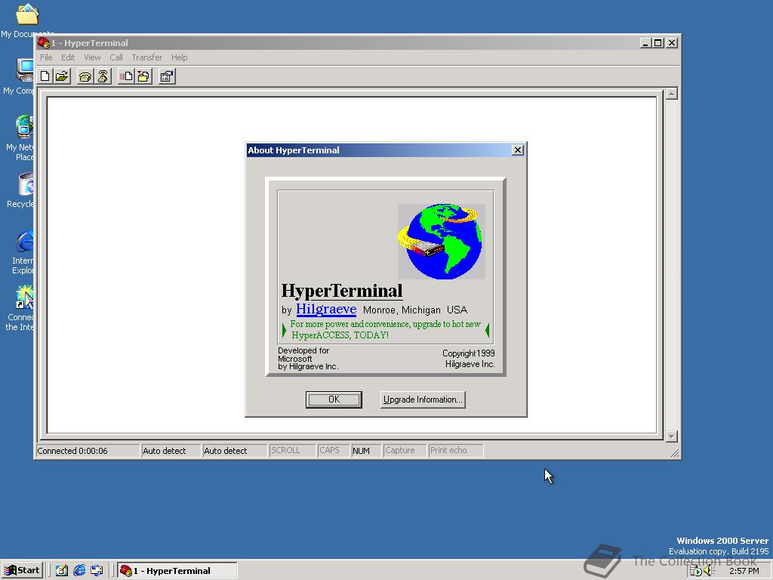
Task: Open the View menu
Action: point(92,57)
